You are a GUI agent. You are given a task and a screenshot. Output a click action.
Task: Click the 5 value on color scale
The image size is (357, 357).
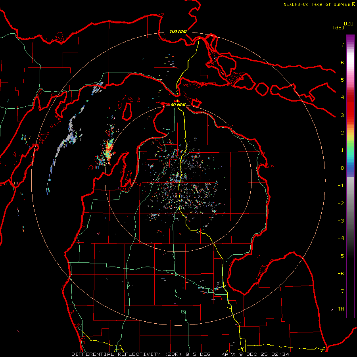click(342, 80)
